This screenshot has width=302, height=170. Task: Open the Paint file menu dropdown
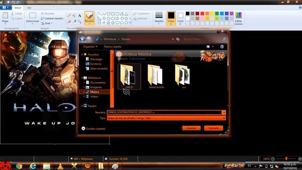pos(5,8)
